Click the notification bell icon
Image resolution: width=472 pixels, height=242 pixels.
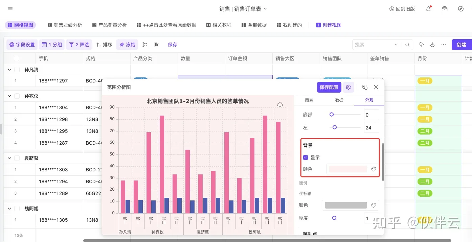[x=428, y=9]
